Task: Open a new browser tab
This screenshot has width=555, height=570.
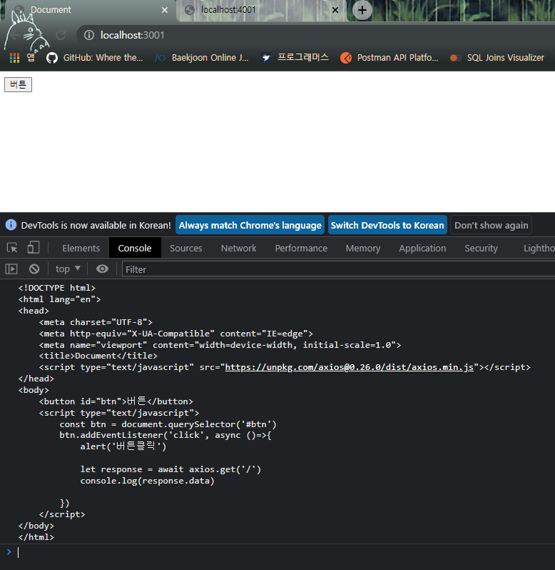Action: [362, 10]
